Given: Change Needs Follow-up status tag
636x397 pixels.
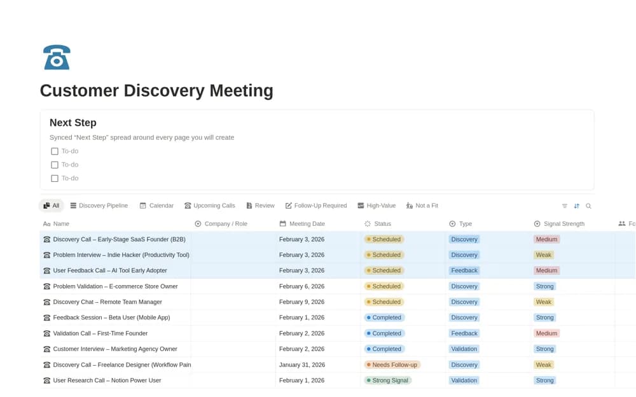Looking at the screenshot, I should click(392, 365).
